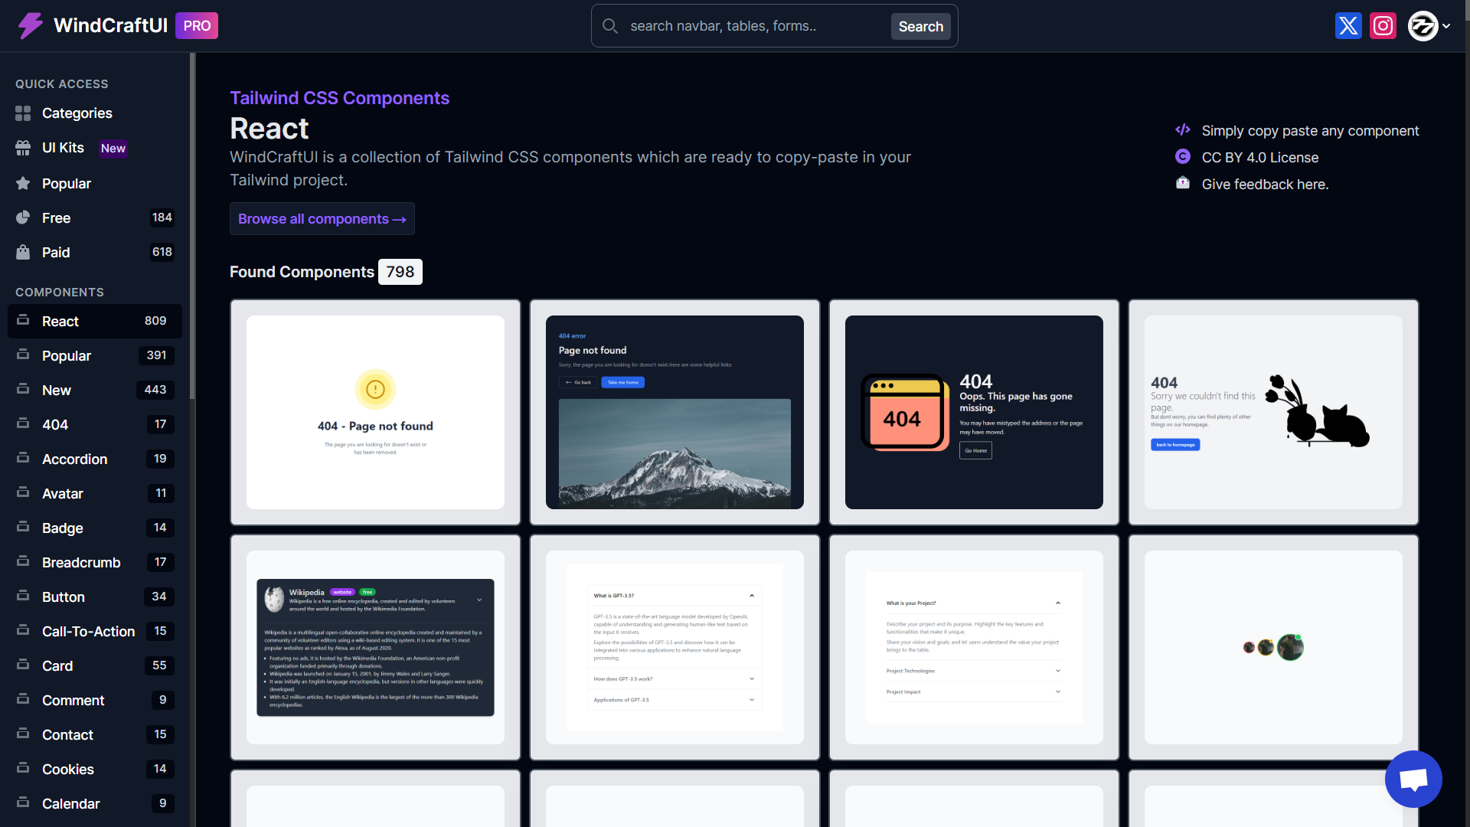Click icon next to Breadcrumb category
Viewport: 1470px width, 827px height.
(23, 561)
